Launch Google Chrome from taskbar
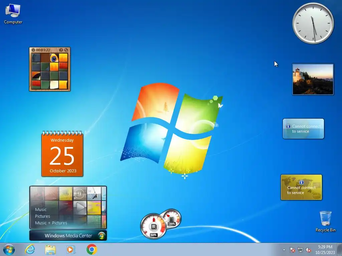Image resolution: width=342 pixels, height=256 pixels. [x=92, y=249]
